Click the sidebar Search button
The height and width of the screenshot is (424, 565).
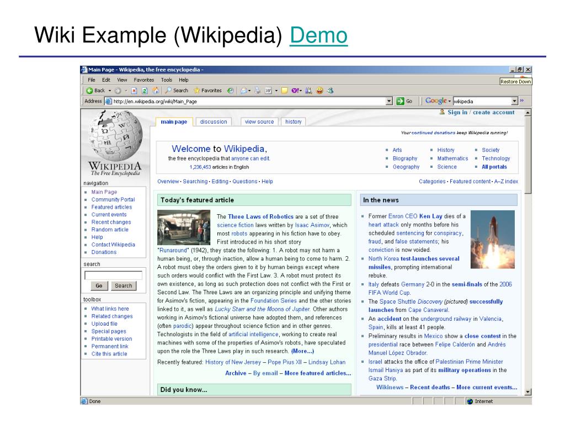(x=124, y=286)
